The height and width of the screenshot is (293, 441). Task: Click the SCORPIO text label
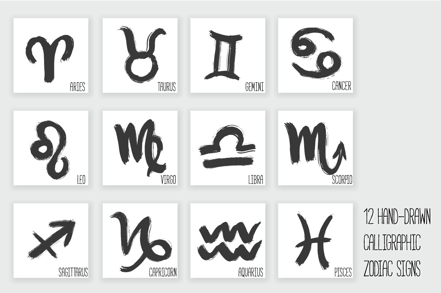click(342, 180)
